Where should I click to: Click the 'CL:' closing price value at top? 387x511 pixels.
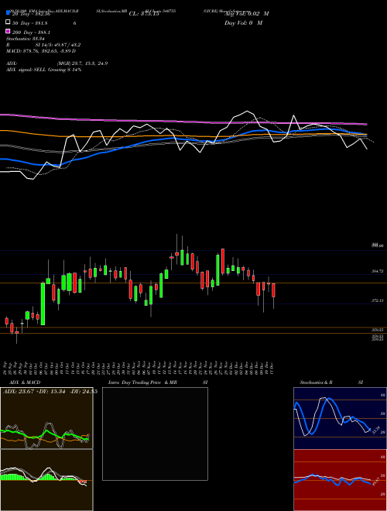(x=144, y=14)
